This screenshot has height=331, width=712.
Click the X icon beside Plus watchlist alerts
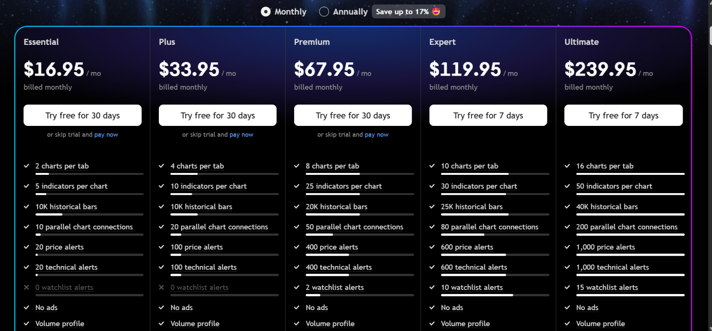pos(162,287)
